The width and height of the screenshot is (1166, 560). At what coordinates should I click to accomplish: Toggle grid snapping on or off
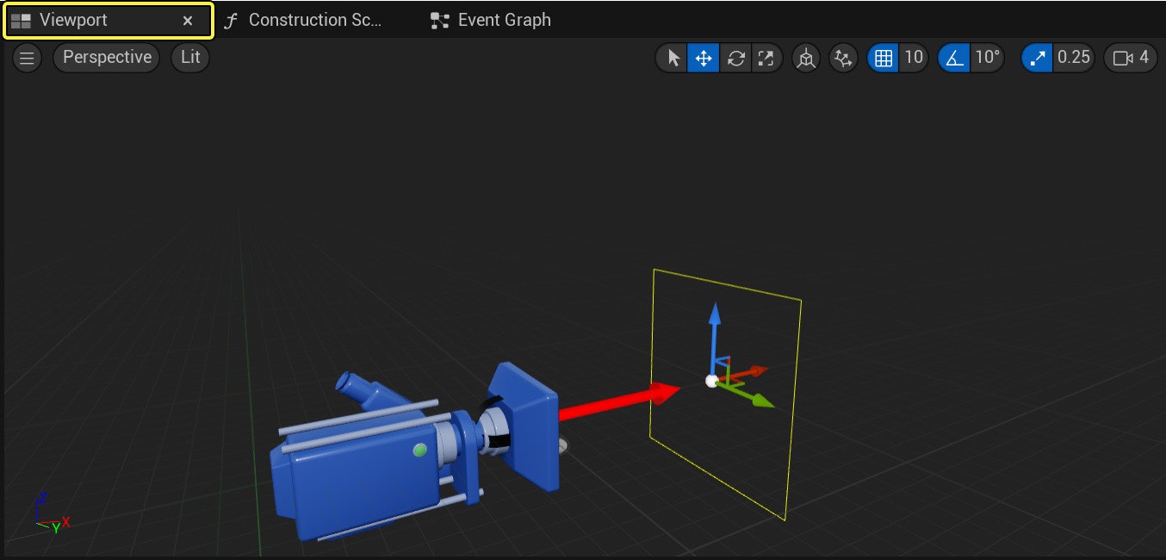(x=883, y=58)
